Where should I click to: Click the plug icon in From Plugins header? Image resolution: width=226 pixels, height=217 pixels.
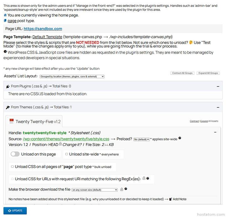(x=8, y=86)
